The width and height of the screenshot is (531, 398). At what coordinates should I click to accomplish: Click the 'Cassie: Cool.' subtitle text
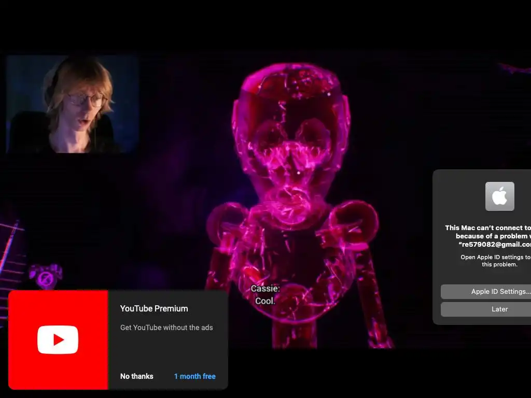265,295
